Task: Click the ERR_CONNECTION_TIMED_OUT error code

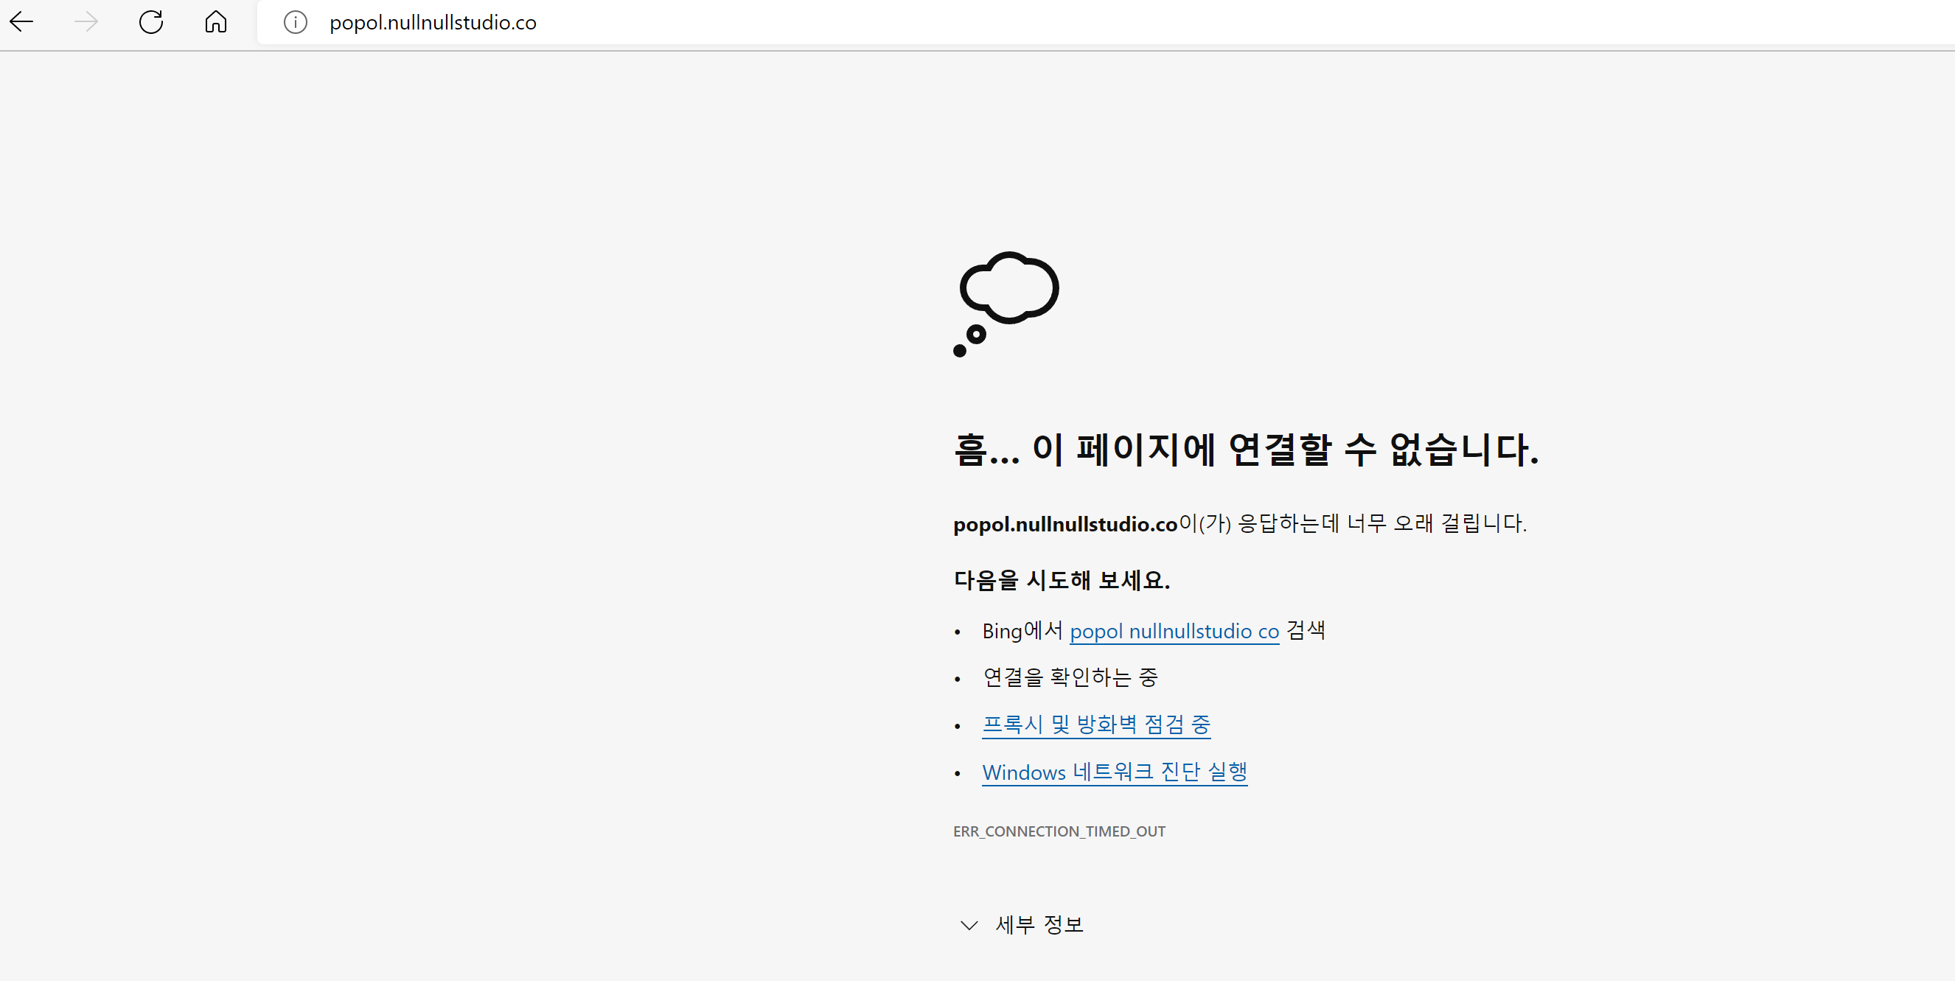Action: [1059, 831]
